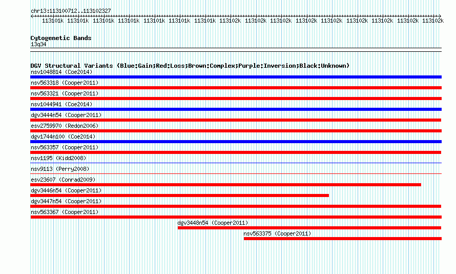Click the red nsv563367 loss bar
Viewport: 456px width, 274px height.
(236, 217)
